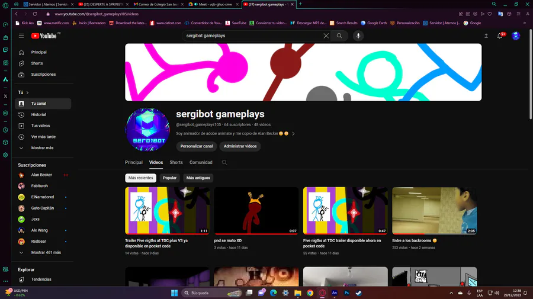
Task: Open Suscripciones from the sidebar
Action: [x=43, y=75]
